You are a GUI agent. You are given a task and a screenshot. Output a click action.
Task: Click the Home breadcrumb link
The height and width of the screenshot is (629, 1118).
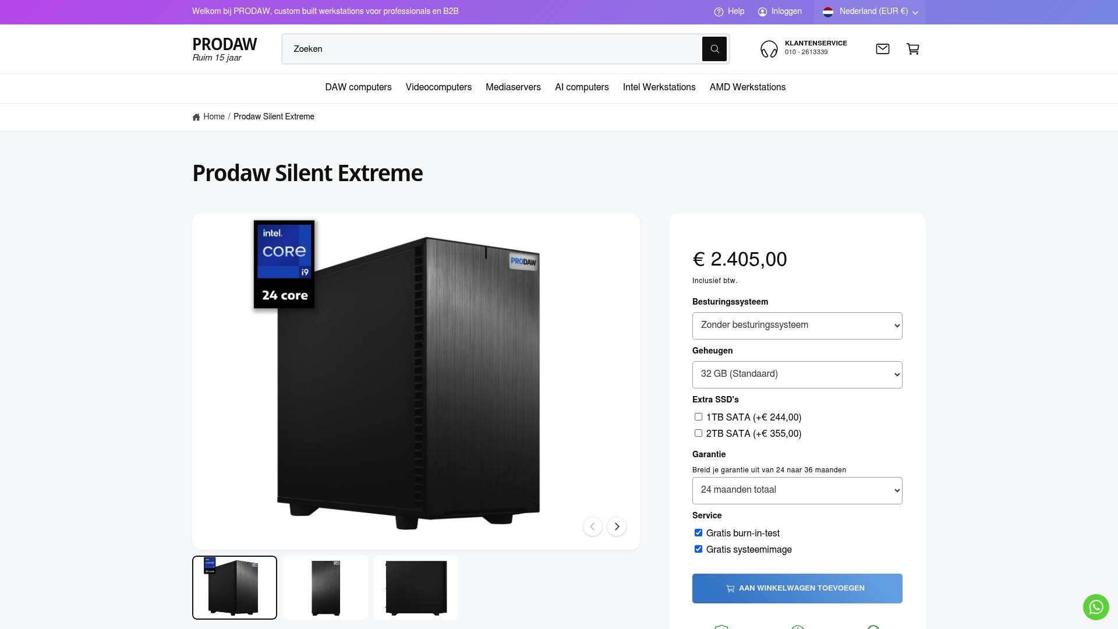[214, 117]
